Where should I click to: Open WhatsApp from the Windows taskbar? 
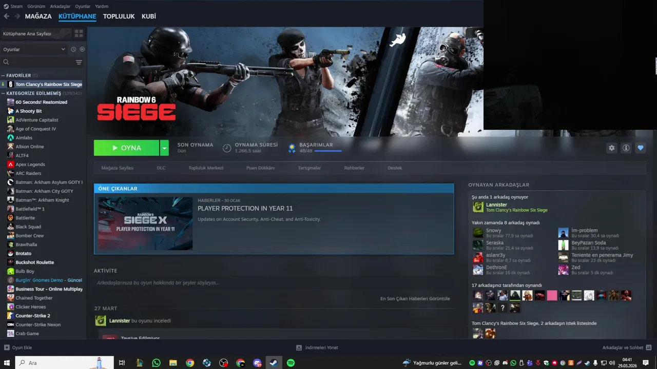pyautogui.click(x=156, y=363)
